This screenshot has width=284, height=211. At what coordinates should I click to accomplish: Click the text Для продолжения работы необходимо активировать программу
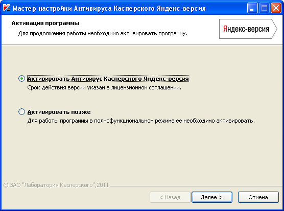tap(103, 34)
